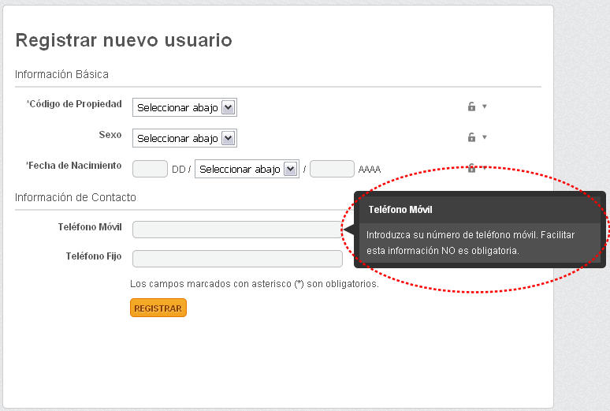Click the Fecha de Nacimiento label
Screen dimensions: 610x411
[x=73, y=166]
